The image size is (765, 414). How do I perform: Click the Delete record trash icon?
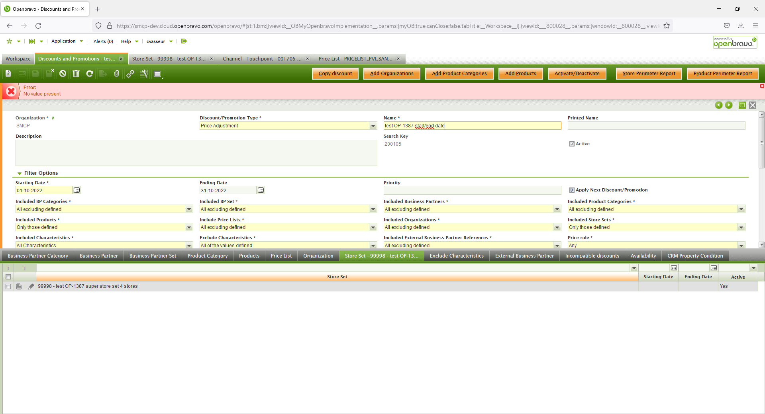(x=76, y=74)
